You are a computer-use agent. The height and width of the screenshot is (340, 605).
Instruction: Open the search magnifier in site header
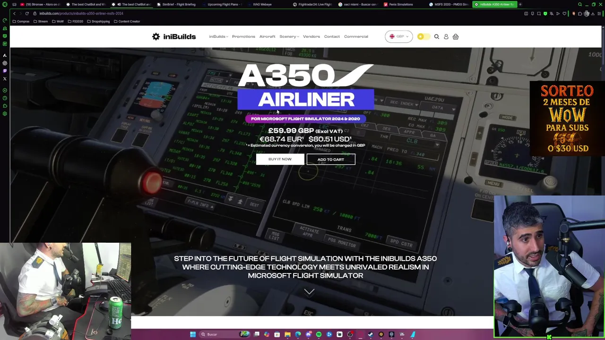coord(437,36)
